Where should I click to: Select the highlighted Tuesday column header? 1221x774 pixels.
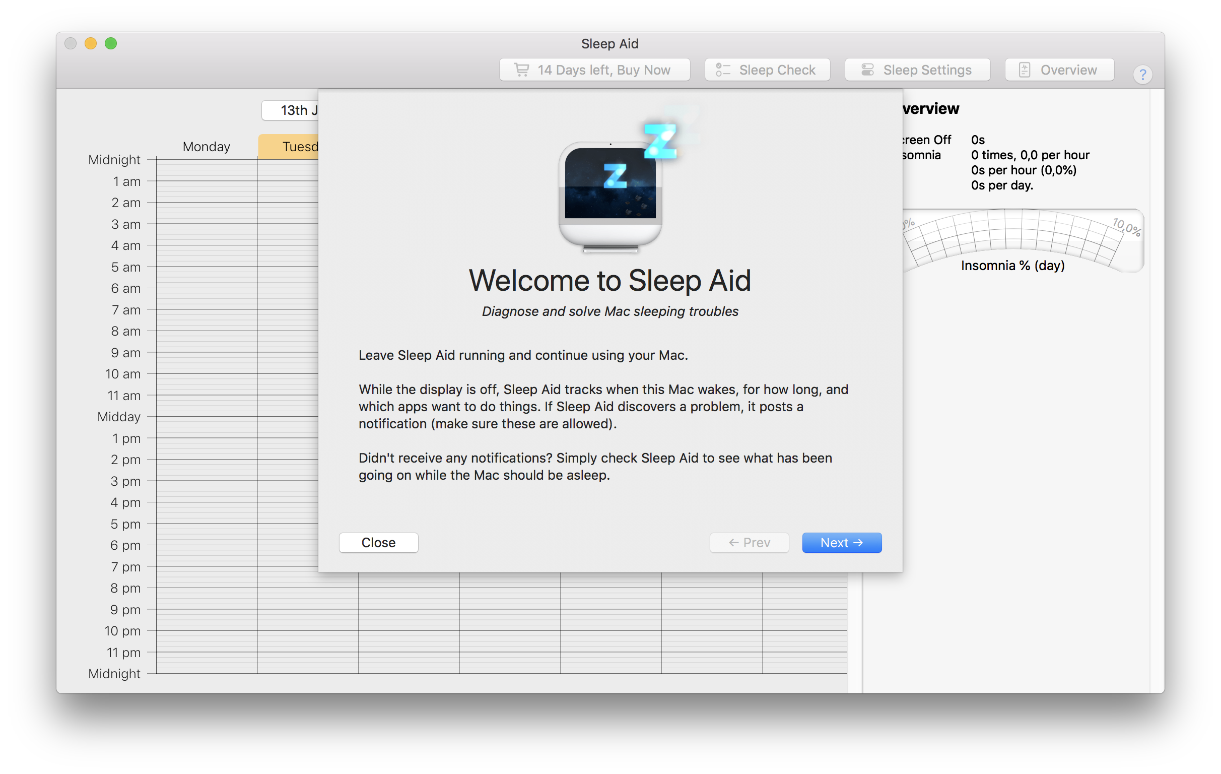[288, 147]
